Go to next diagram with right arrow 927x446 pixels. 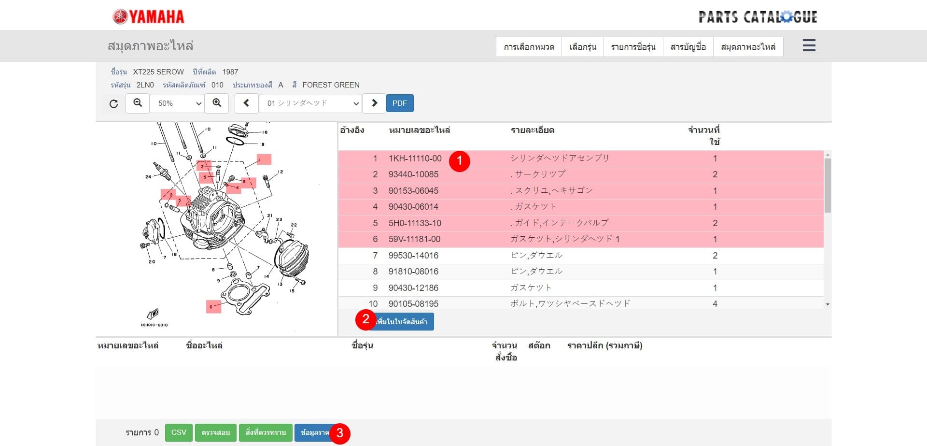pos(374,103)
